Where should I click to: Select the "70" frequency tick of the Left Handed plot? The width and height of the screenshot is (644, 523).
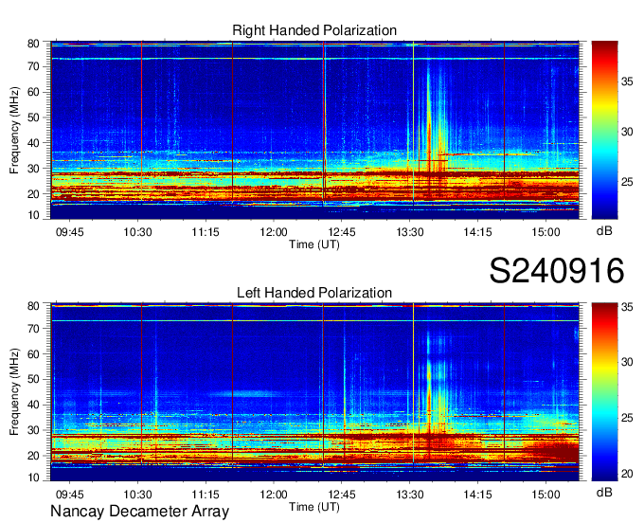33,329
